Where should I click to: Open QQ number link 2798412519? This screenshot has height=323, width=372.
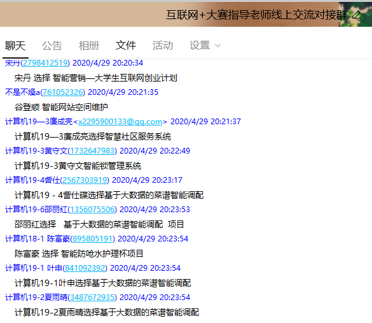(45, 63)
